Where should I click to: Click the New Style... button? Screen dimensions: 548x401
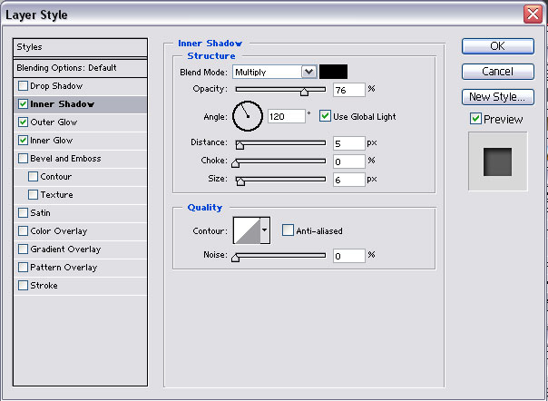pos(497,96)
